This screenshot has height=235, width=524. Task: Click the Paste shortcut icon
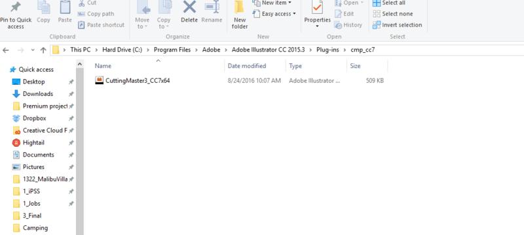(x=81, y=25)
